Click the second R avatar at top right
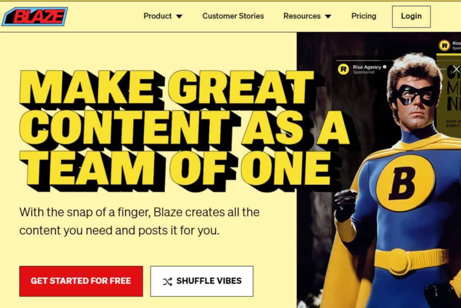Image resolution: width=461 pixels, height=308 pixels. click(444, 46)
